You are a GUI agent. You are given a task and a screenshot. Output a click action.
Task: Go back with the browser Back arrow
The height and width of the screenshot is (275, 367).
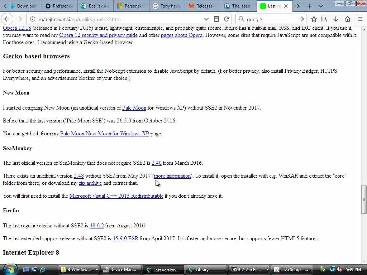7,19
